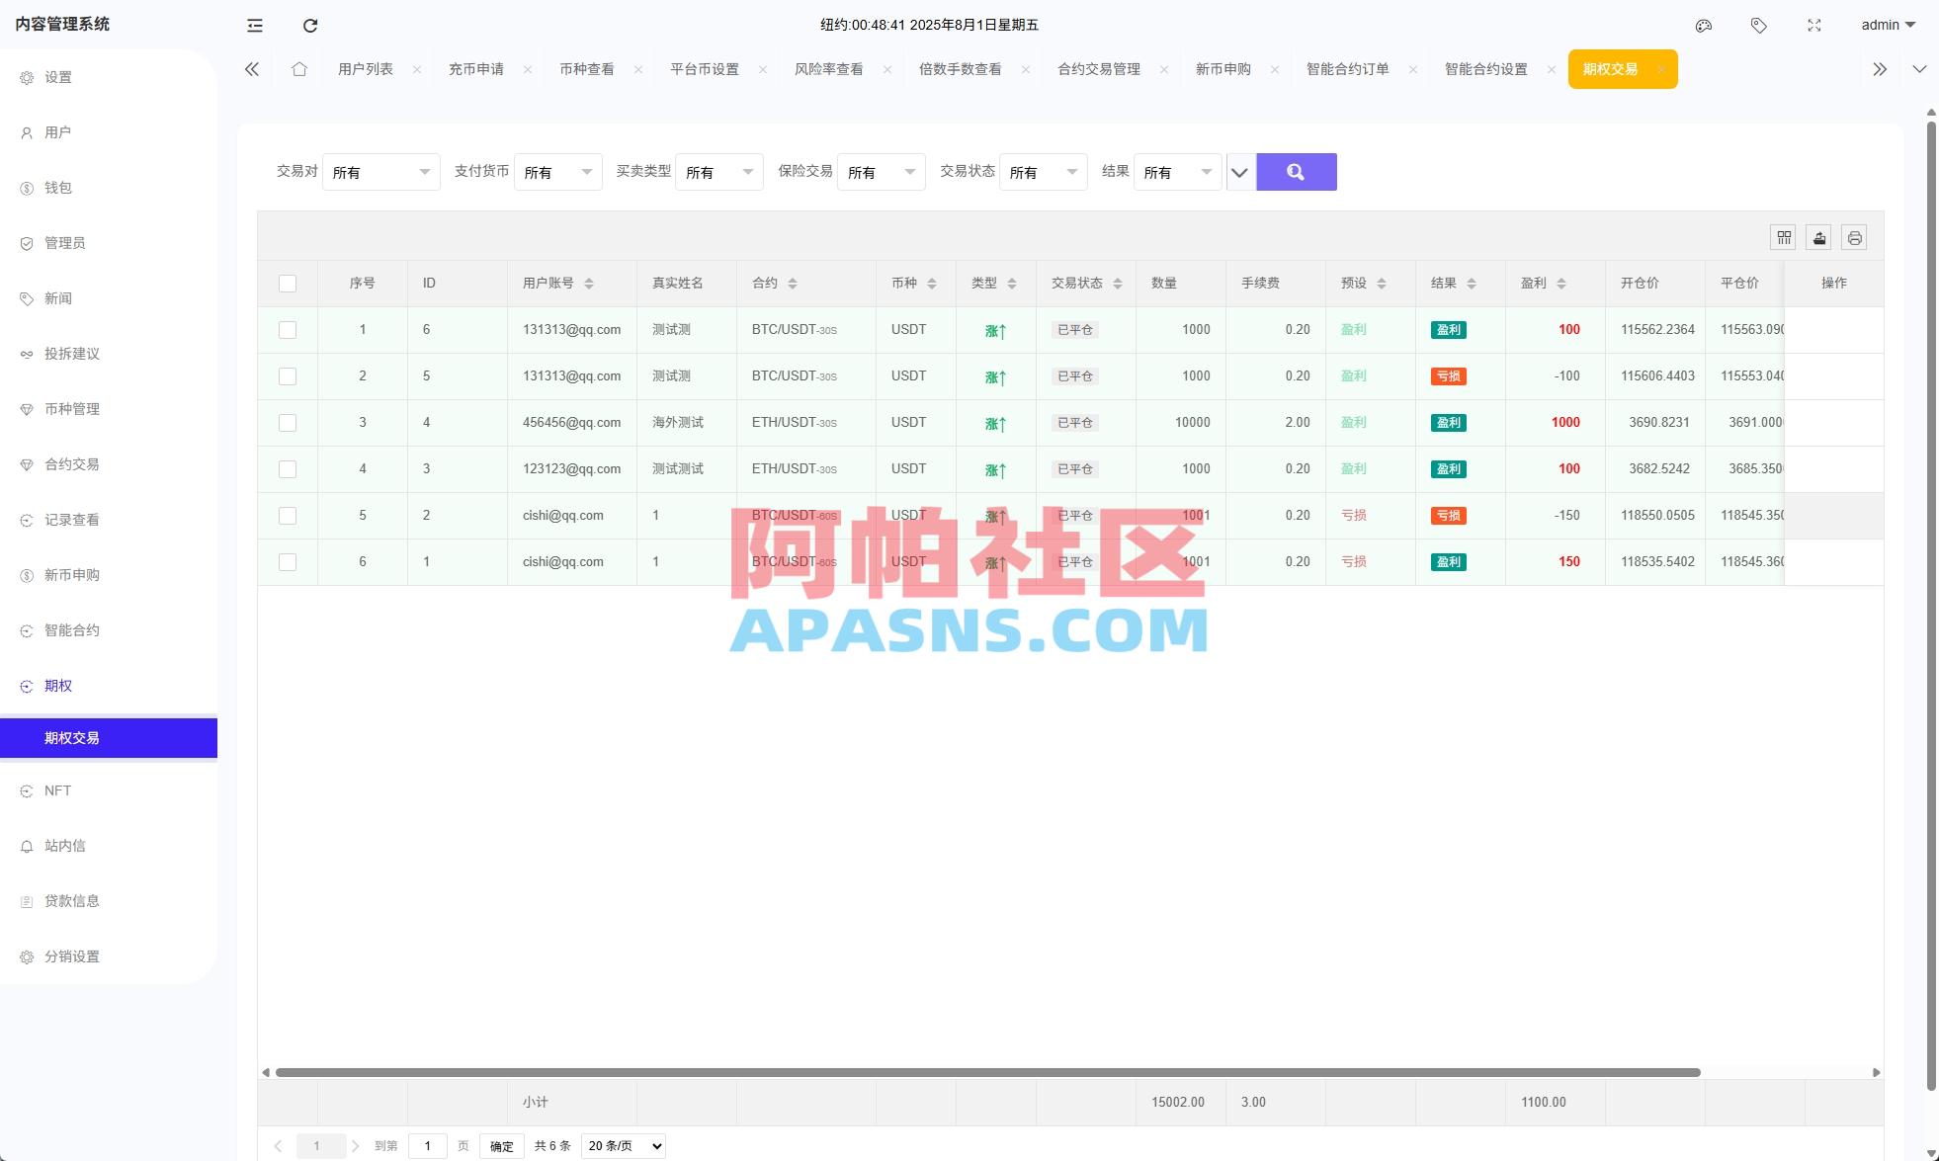Screen dimensions: 1939x1161
Task: Open the 交易对 dropdown
Action: click(381, 172)
